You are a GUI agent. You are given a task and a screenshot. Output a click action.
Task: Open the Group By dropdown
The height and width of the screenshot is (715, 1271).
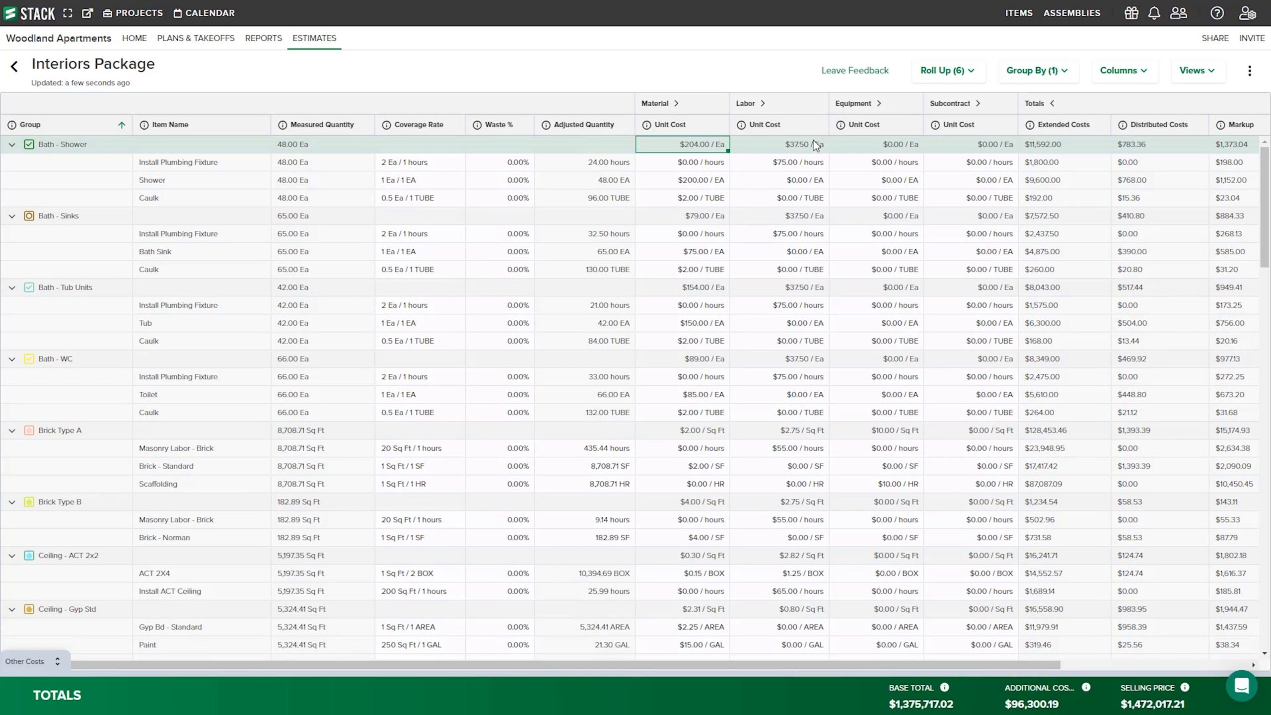(1037, 71)
